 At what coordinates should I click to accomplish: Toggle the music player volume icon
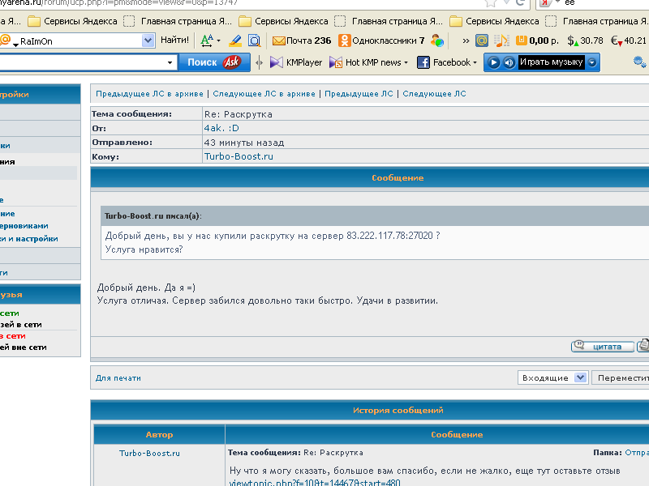click(509, 62)
